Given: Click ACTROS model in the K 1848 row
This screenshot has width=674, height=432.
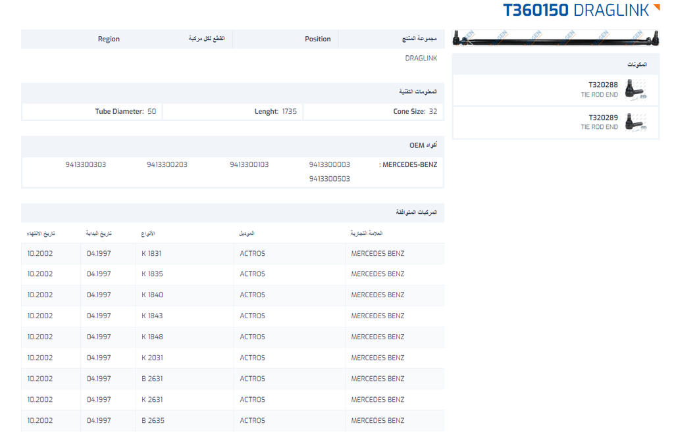Looking at the screenshot, I should click(x=252, y=337).
